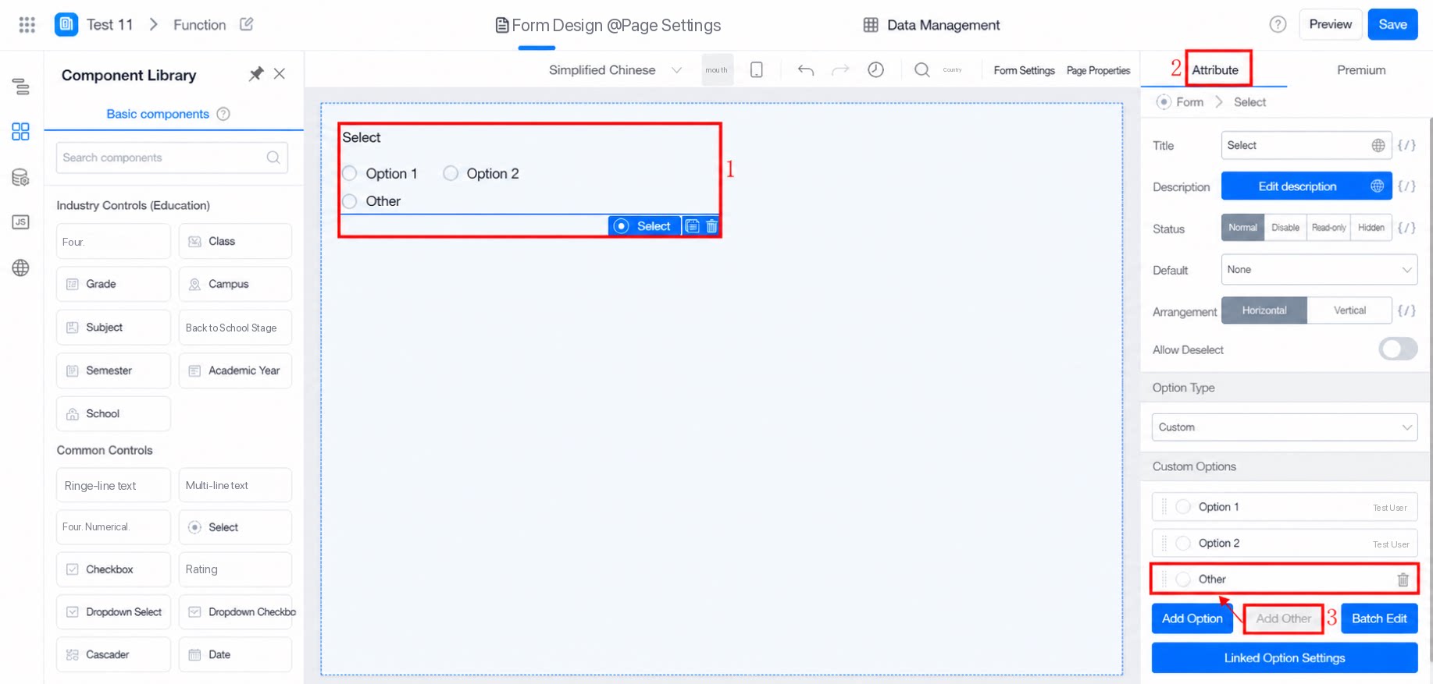Focus the Search components field
This screenshot has height=684, width=1433.
tap(172, 158)
